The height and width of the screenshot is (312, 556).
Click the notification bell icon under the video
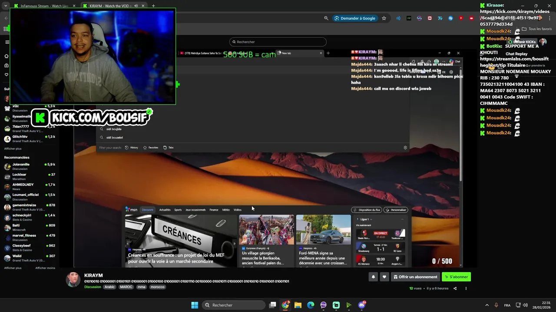(x=373, y=277)
